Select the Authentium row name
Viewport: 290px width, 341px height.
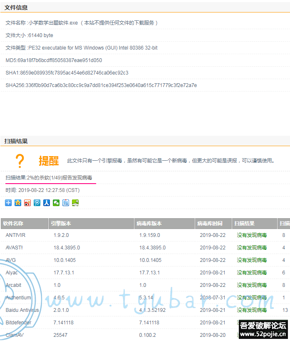[x=18, y=298]
